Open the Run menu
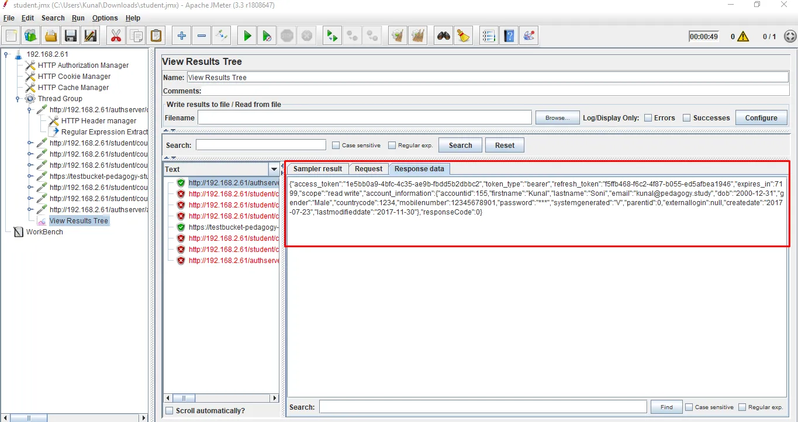Viewport: 798px width, 422px height. click(78, 18)
